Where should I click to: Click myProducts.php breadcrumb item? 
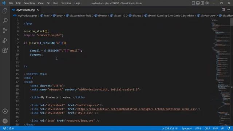(x=27, y=16)
